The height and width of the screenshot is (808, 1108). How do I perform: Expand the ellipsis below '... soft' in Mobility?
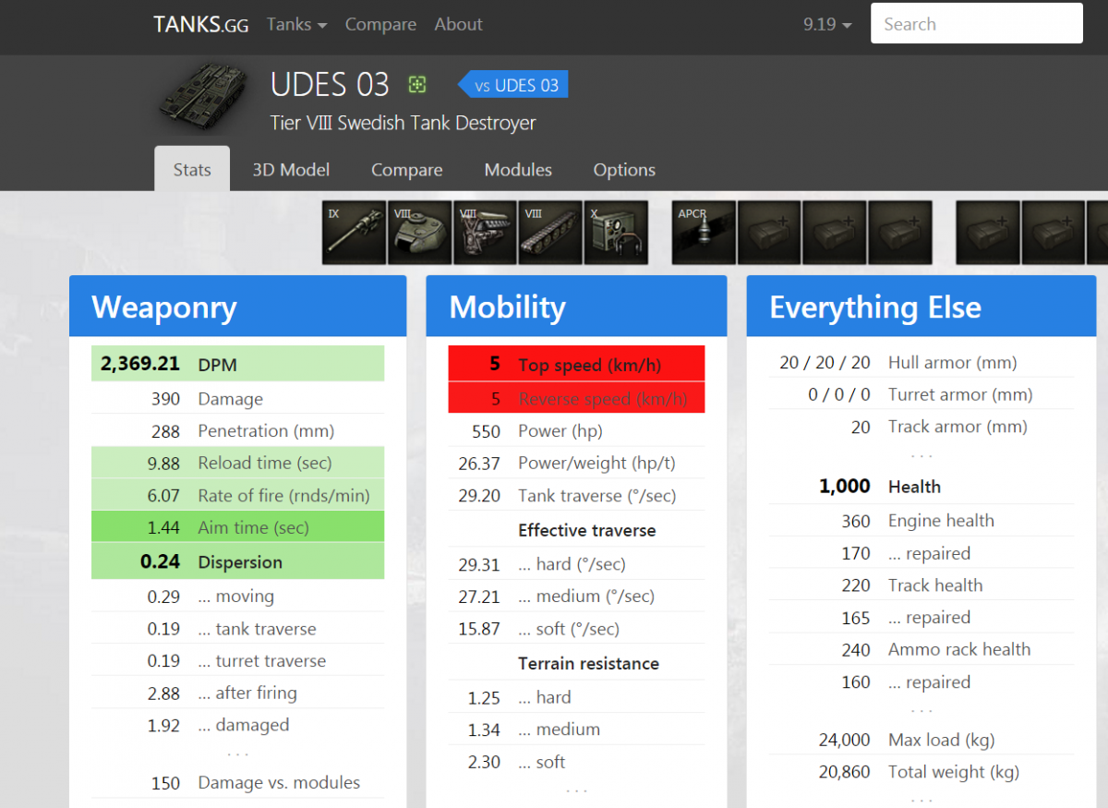[576, 790]
